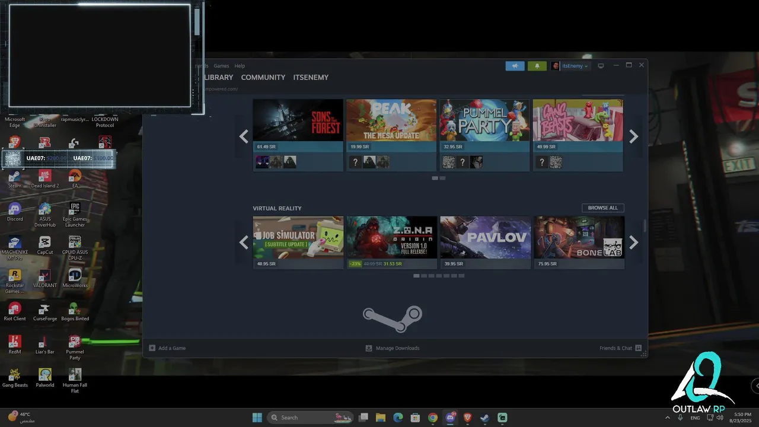The height and width of the screenshot is (427, 759).
Task: Click the Windows Start button
Action: coord(257,418)
